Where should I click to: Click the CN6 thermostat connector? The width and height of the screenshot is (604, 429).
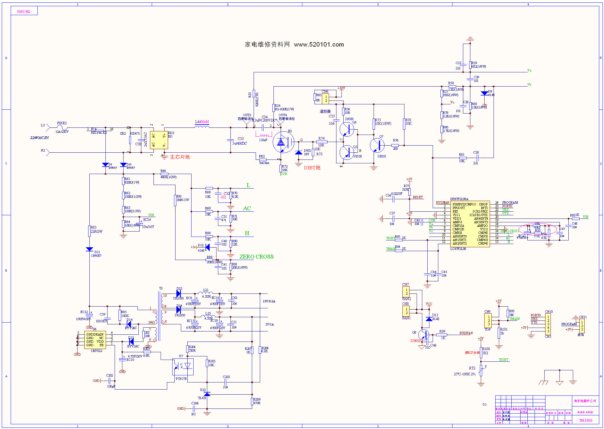[325, 99]
